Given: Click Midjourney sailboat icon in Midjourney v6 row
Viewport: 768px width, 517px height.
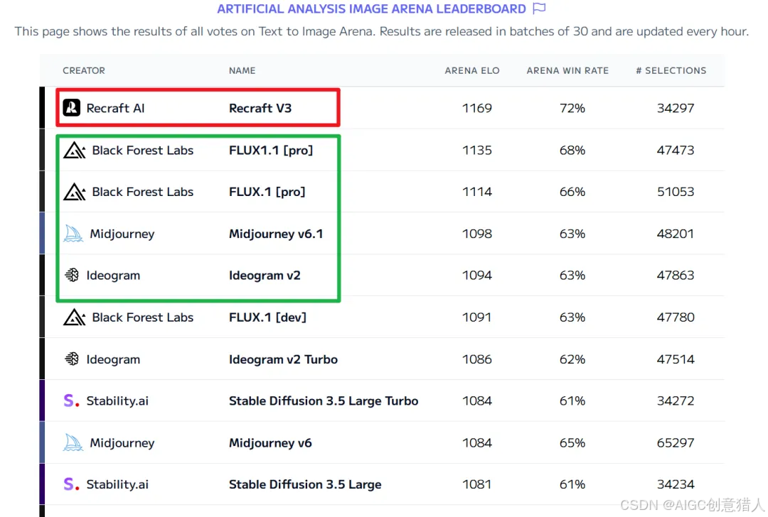Looking at the screenshot, I should (x=73, y=442).
